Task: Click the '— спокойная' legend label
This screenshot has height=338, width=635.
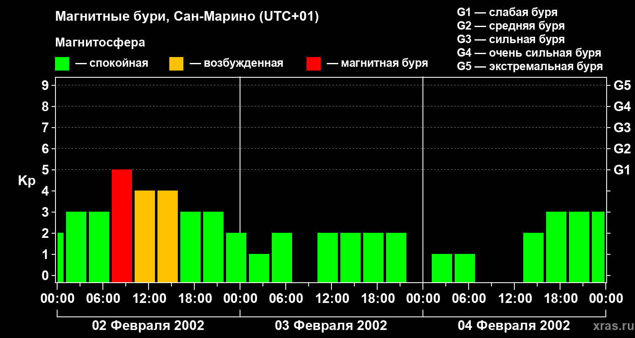Action: click(112, 63)
